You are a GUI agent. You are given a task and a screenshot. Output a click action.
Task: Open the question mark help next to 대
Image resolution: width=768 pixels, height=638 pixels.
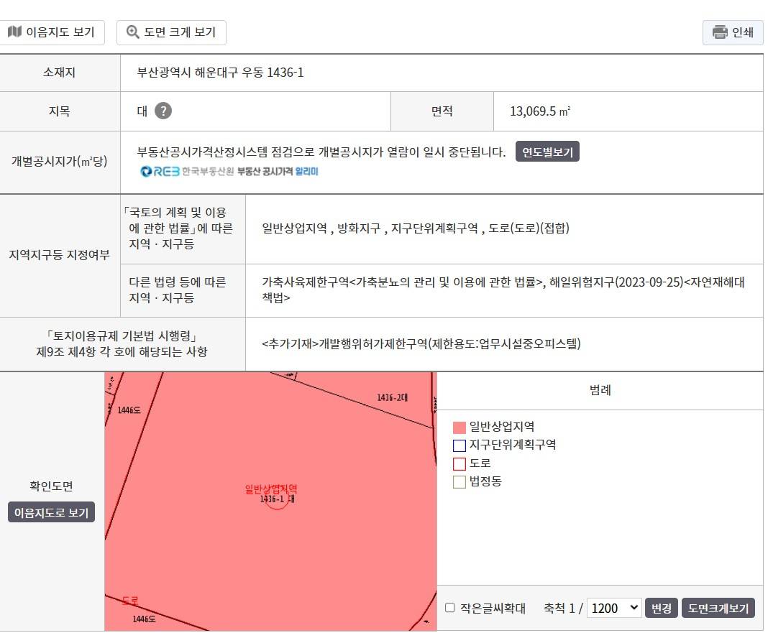(163, 111)
